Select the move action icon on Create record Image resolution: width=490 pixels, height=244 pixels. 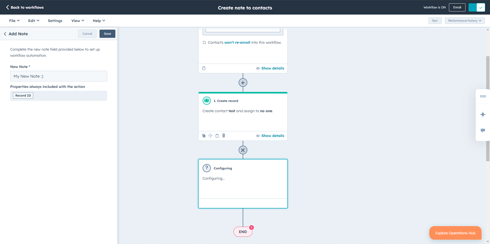(210, 136)
